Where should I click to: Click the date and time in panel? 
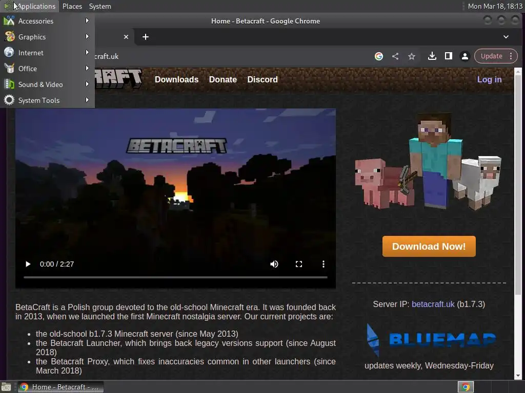(x=495, y=6)
